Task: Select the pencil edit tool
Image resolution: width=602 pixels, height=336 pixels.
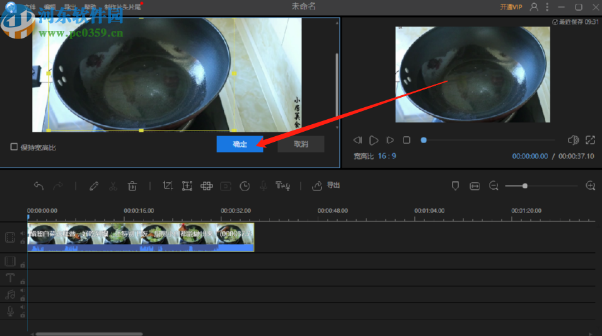Action: coord(94,185)
